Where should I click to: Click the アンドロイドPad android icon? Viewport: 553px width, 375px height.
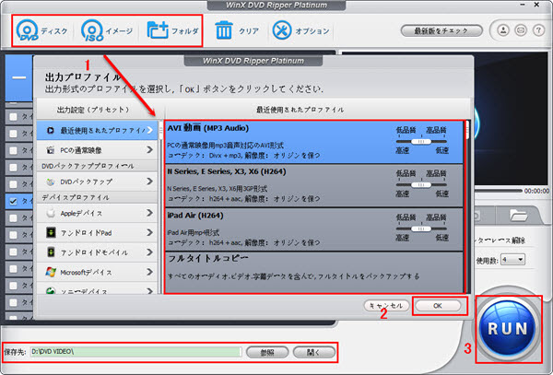click(x=51, y=232)
